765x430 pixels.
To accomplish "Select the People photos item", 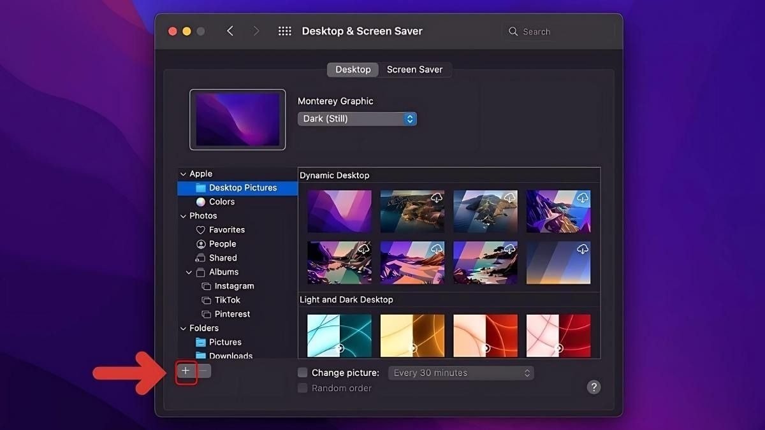I will pos(223,243).
